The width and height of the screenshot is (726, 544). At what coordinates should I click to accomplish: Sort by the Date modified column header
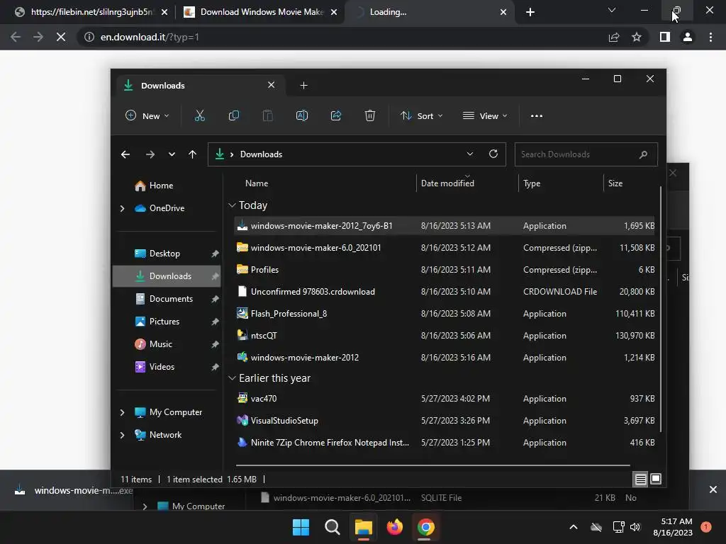point(447,183)
